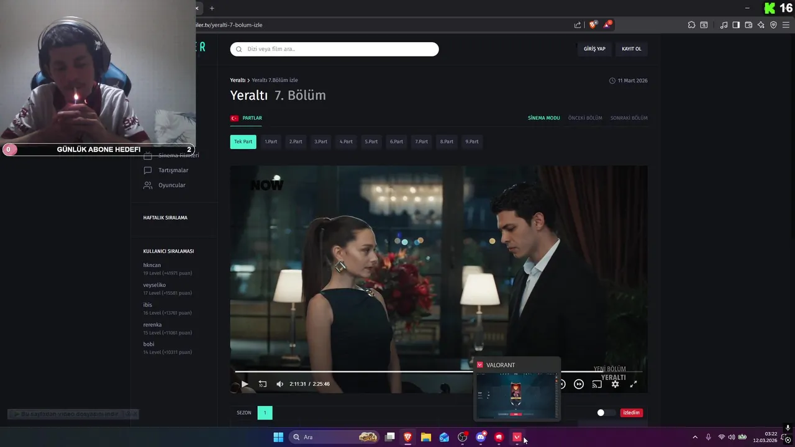Open Outlook from the taskbar

(x=444, y=437)
